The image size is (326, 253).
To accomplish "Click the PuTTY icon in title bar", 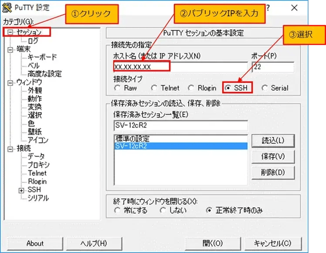I will (x=7, y=7).
